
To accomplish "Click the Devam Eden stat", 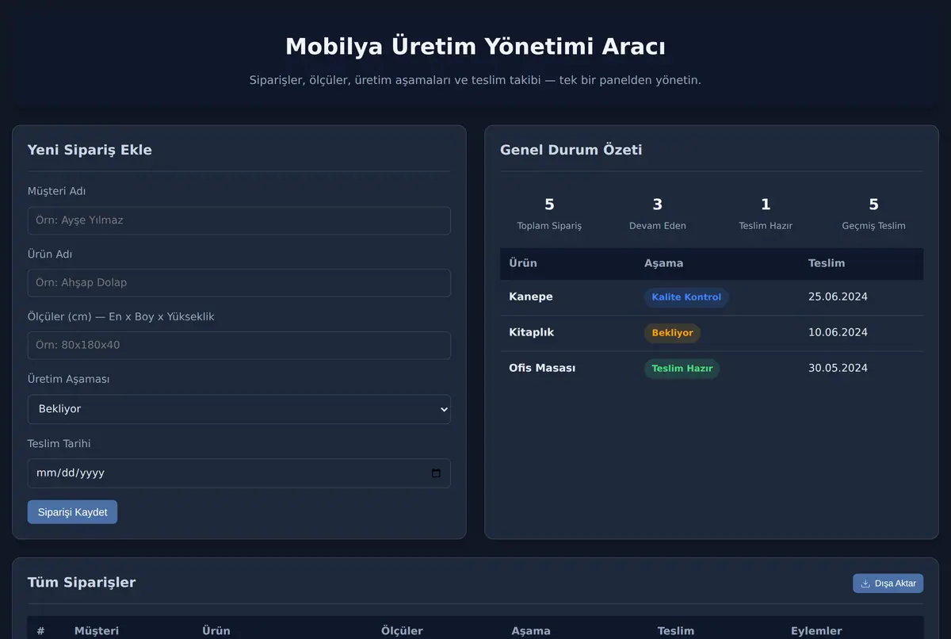I will pyautogui.click(x=658, y=214).
